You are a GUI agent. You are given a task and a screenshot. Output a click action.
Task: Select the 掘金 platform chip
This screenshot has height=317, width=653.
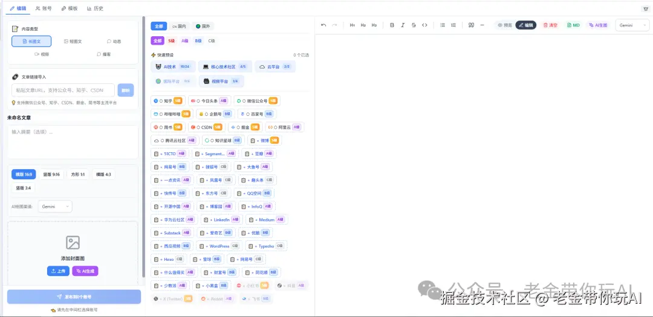click(245, 127)
